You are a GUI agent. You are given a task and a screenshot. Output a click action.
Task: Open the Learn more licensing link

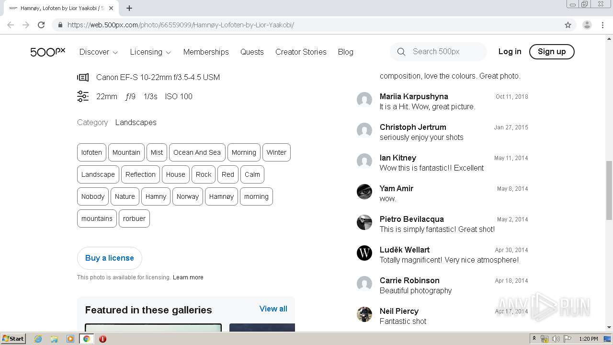[x=188, y=277]
